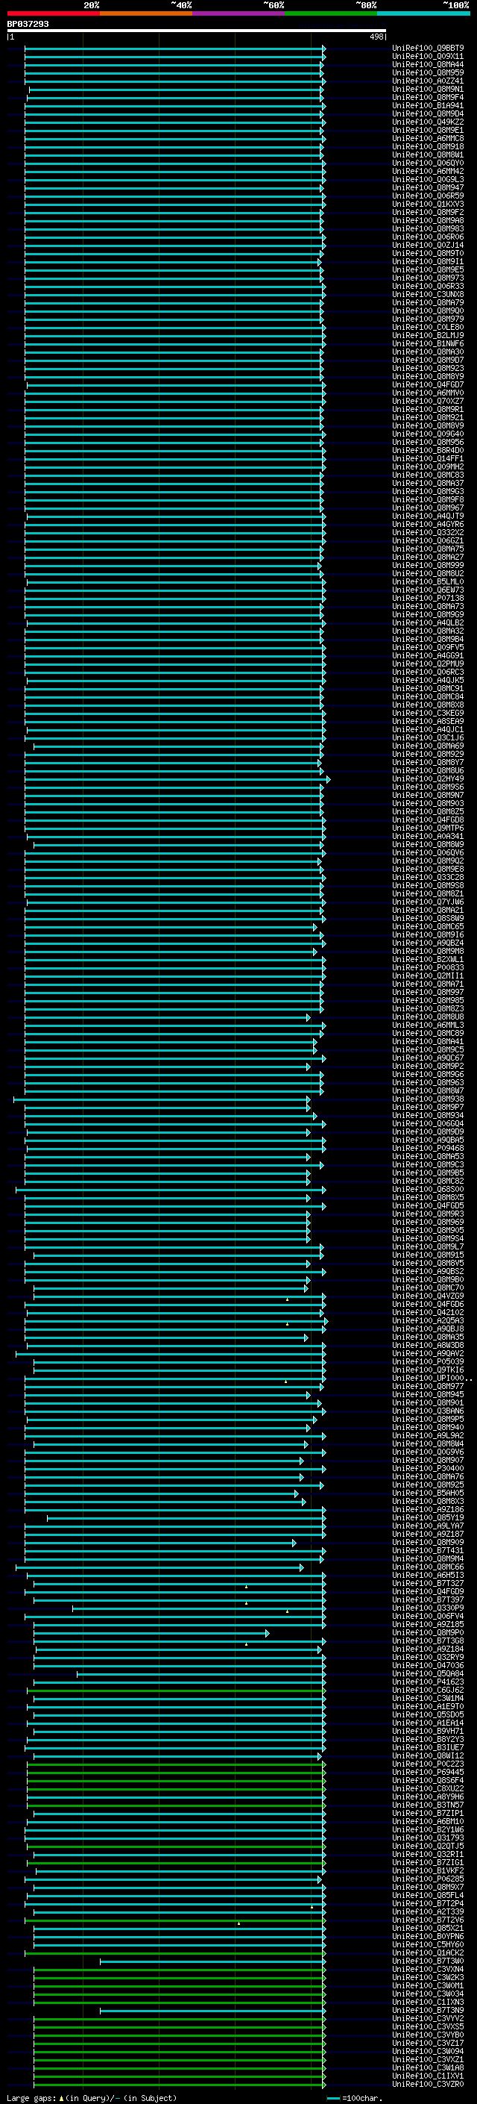Open hit UniRef100_Q9BBT9
Screen dimensions: 477x2104
click(x=427, y=49)
